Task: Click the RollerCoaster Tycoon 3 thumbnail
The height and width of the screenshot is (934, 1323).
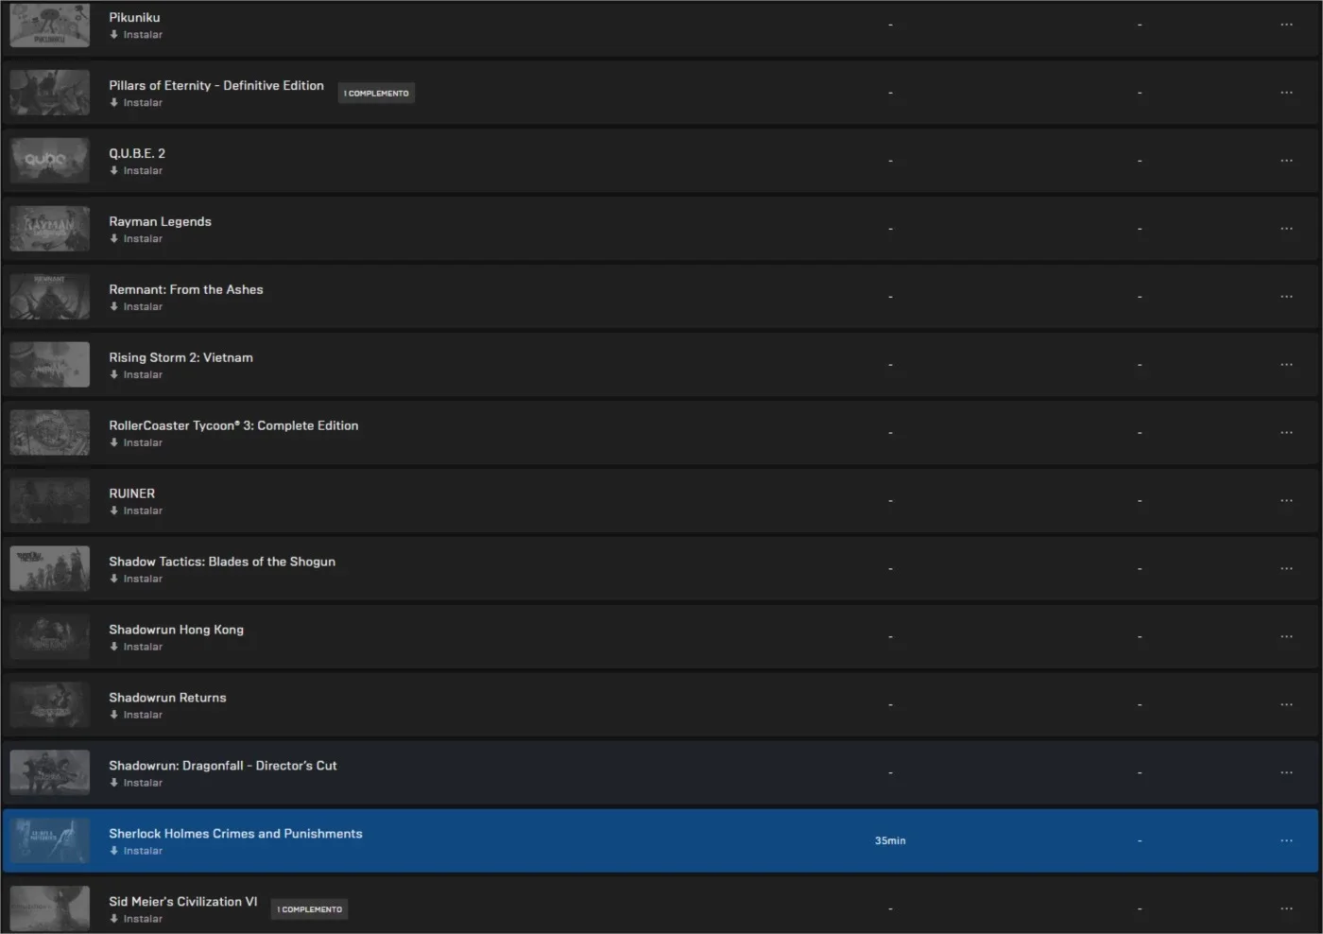Action: pyautogui.click(x=49, y=433)
